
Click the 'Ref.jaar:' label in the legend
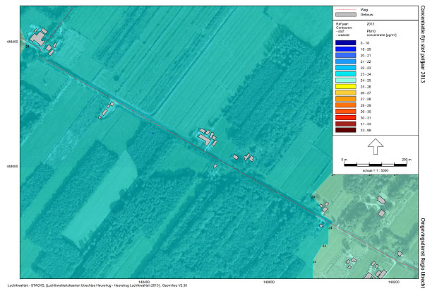[x=342, y=24]
